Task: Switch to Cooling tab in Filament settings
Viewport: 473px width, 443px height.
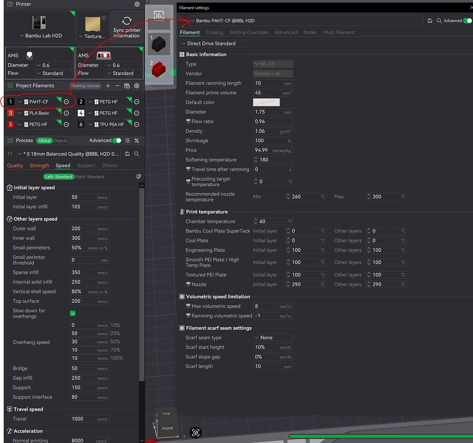Action: [214, 32]
